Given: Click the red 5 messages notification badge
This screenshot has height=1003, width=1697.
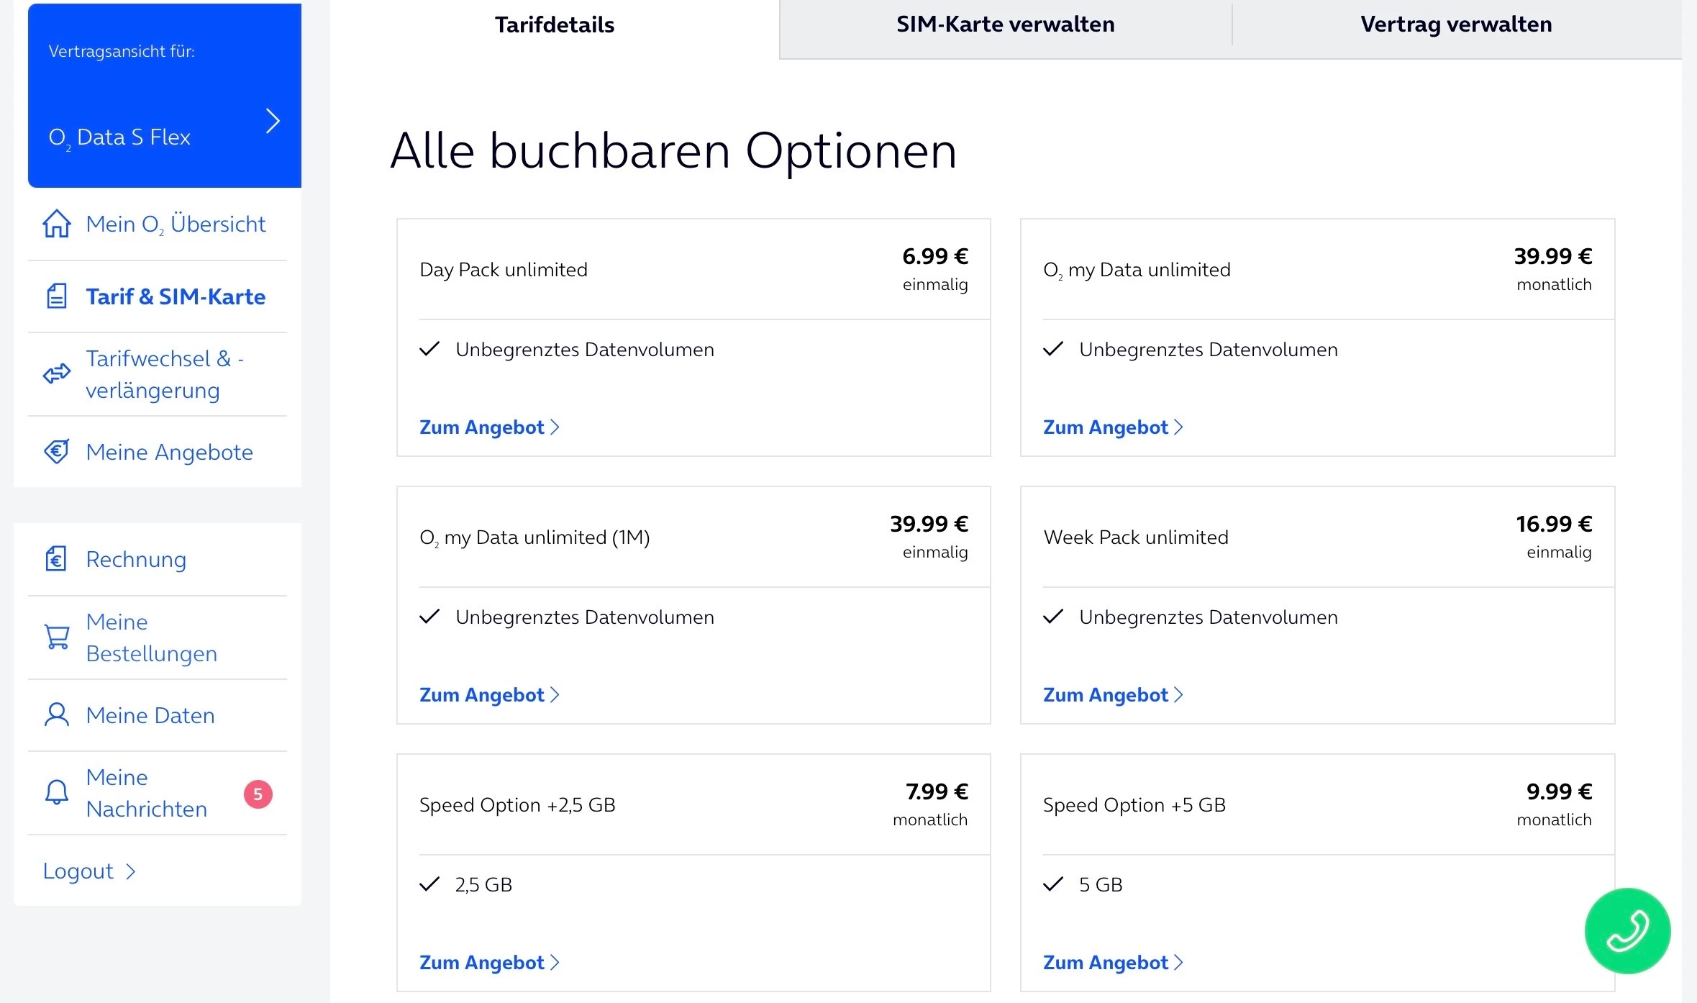Looking at the screenshot, I should click(258, 794).
